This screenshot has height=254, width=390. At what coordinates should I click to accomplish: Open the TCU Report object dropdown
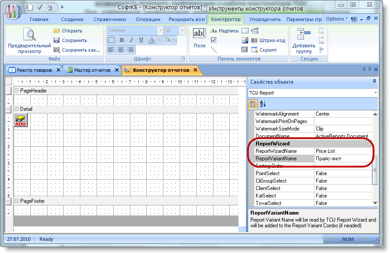(x=376, y=93)
